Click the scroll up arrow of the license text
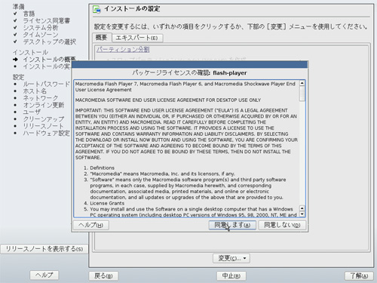 click(x=302, y=83)
